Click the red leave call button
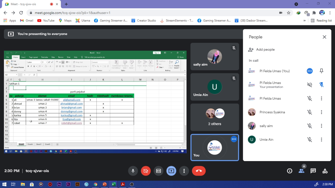The height and width of the screenshot is (188, 335). [x=199, y=171]
